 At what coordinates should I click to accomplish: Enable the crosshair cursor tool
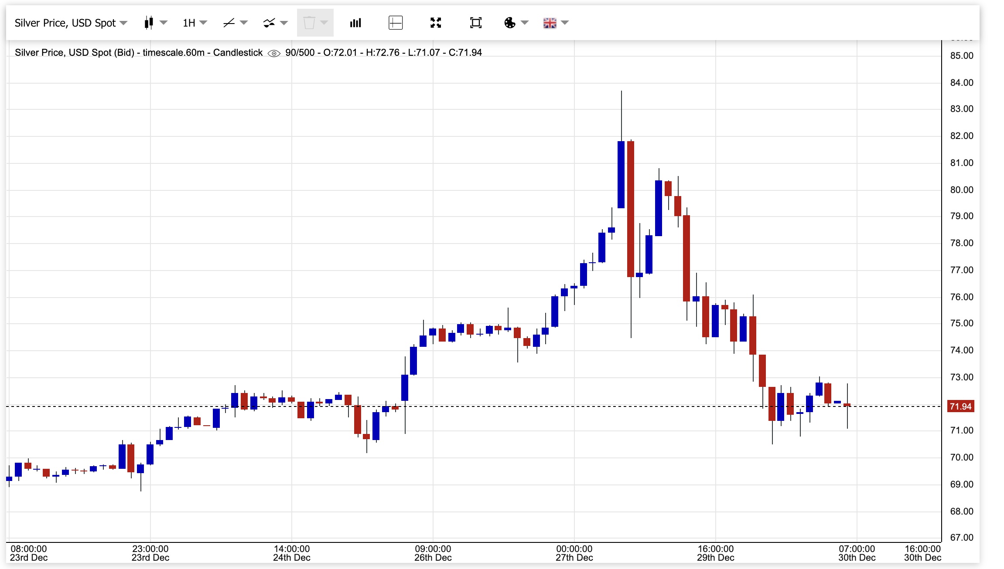pyautogui.click(x=395, y=23)
